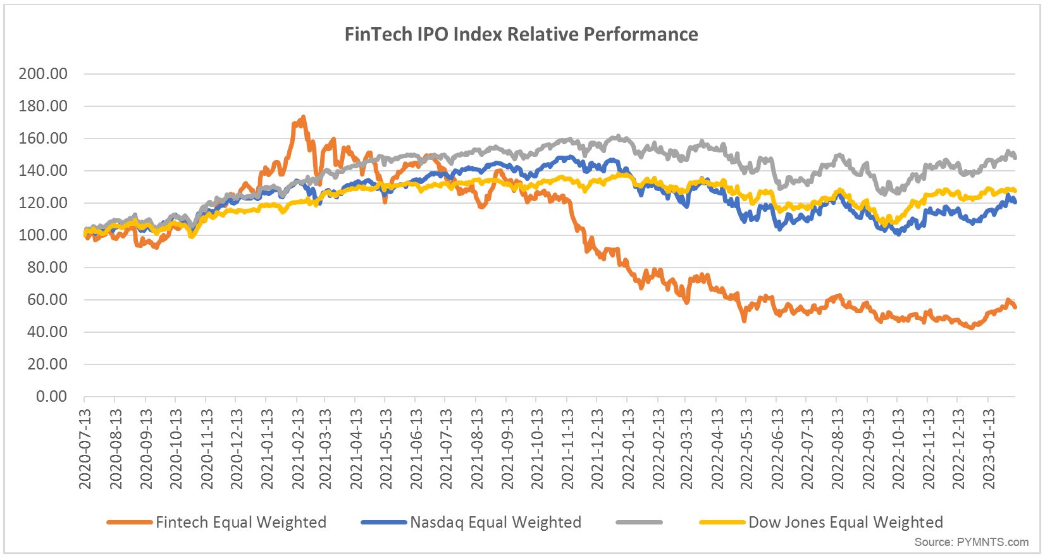Image resolution: width=1045 pixels, height=558 pixels.
Task: Click the unlabeled gray legend swatch
Action: point(639,523)
